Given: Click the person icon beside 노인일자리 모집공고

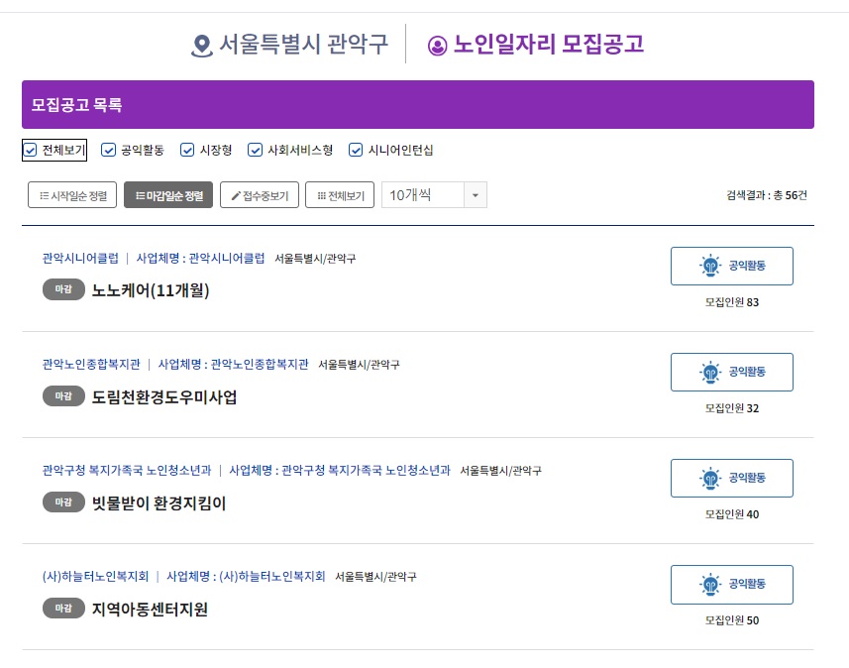Looking at the screenshot, I should [x=438, y=46].
